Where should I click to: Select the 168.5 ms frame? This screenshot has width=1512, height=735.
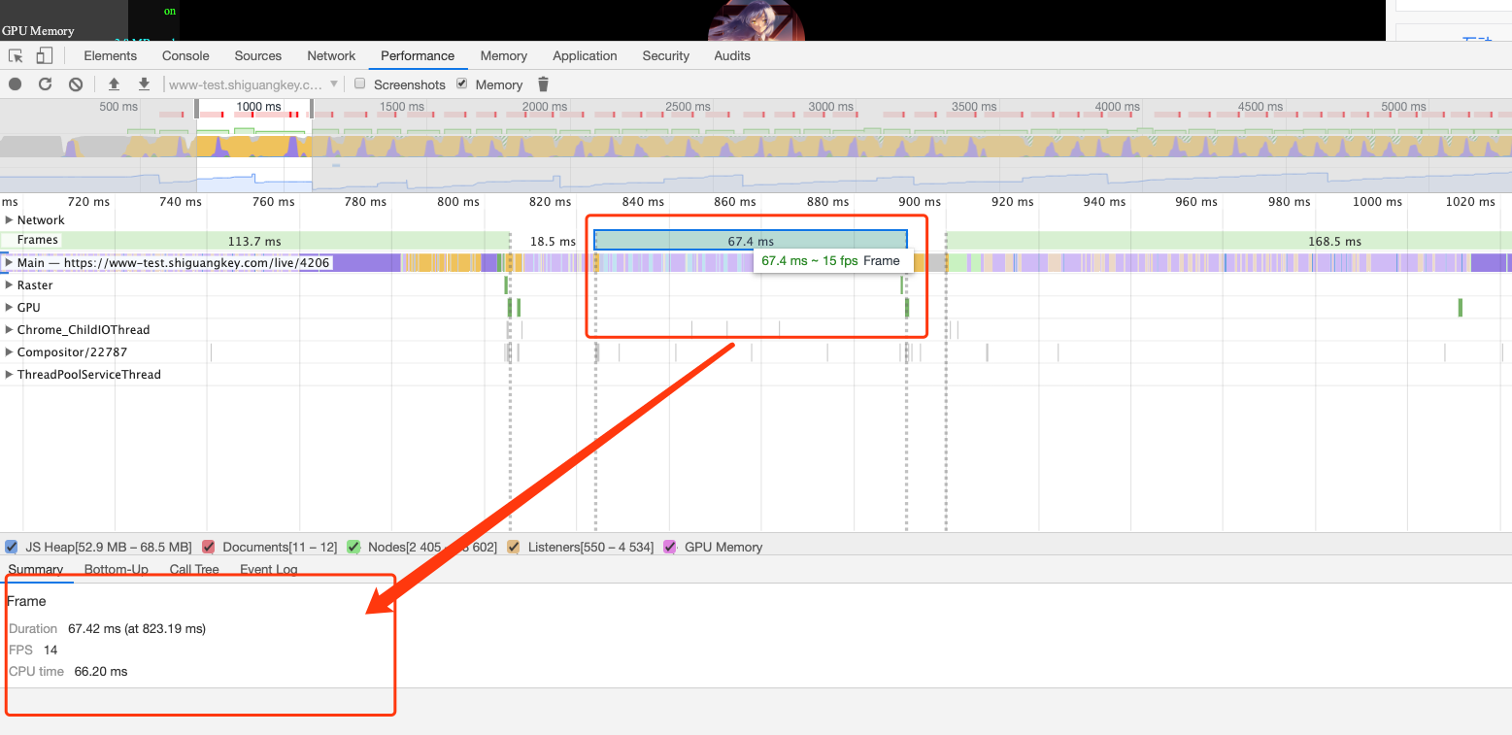(1228, 241)
